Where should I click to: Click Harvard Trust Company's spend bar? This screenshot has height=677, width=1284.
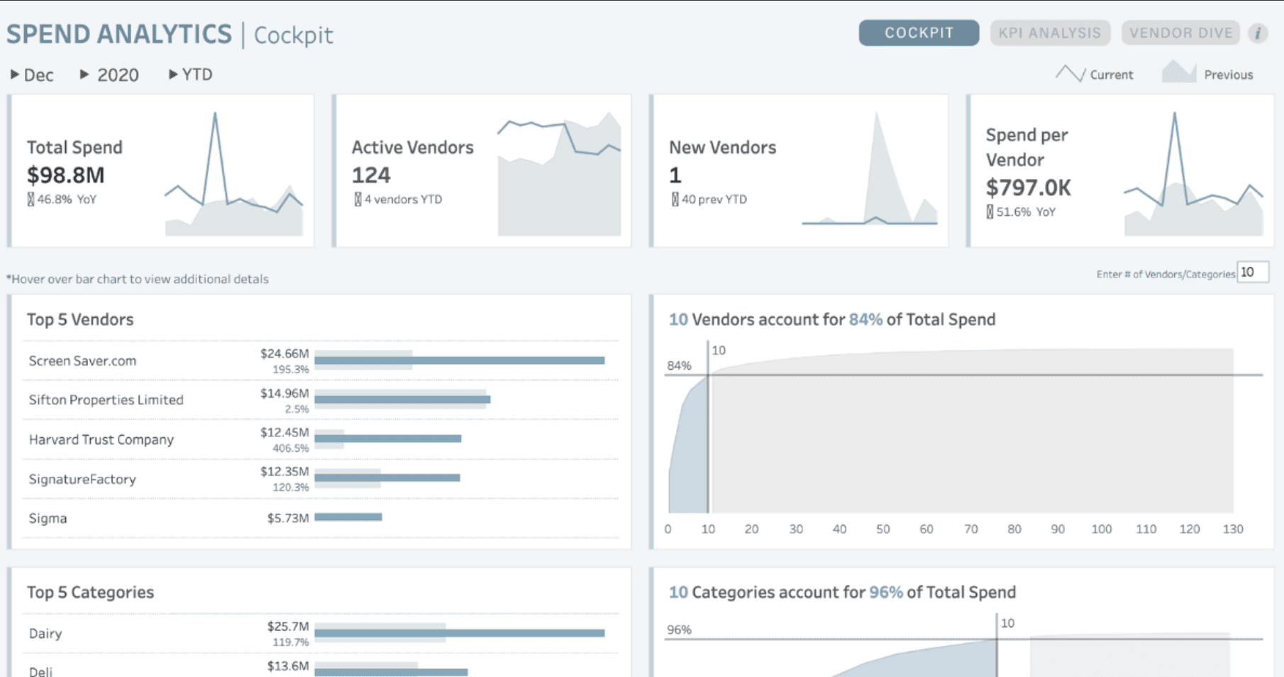coord(389,438)
